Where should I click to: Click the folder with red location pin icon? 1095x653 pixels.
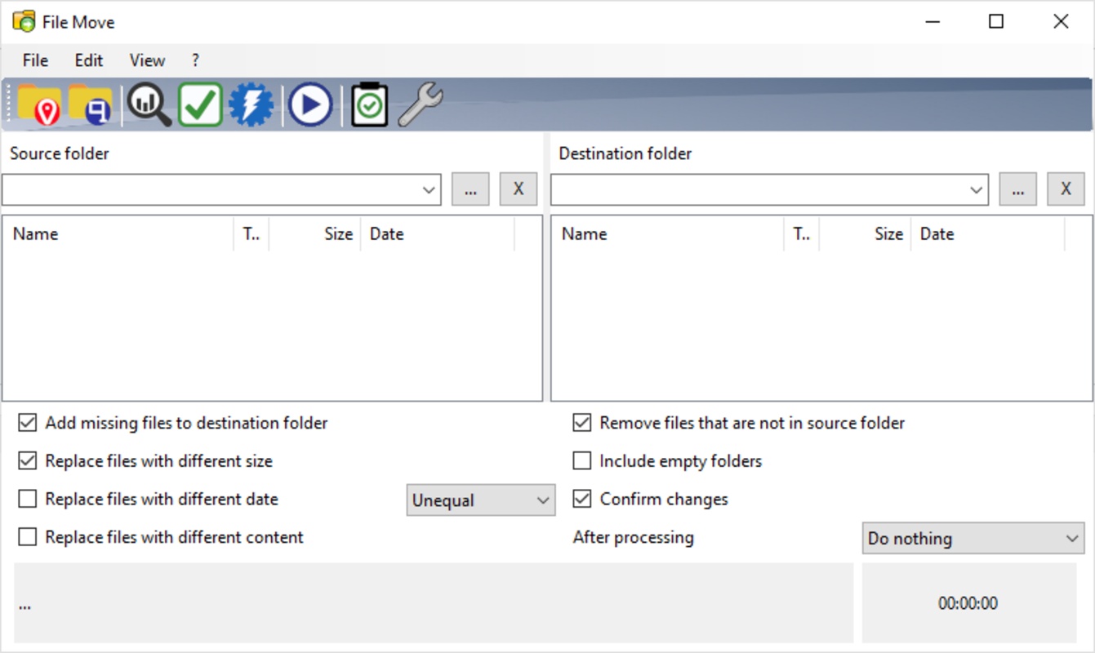[x=38, y=105]
